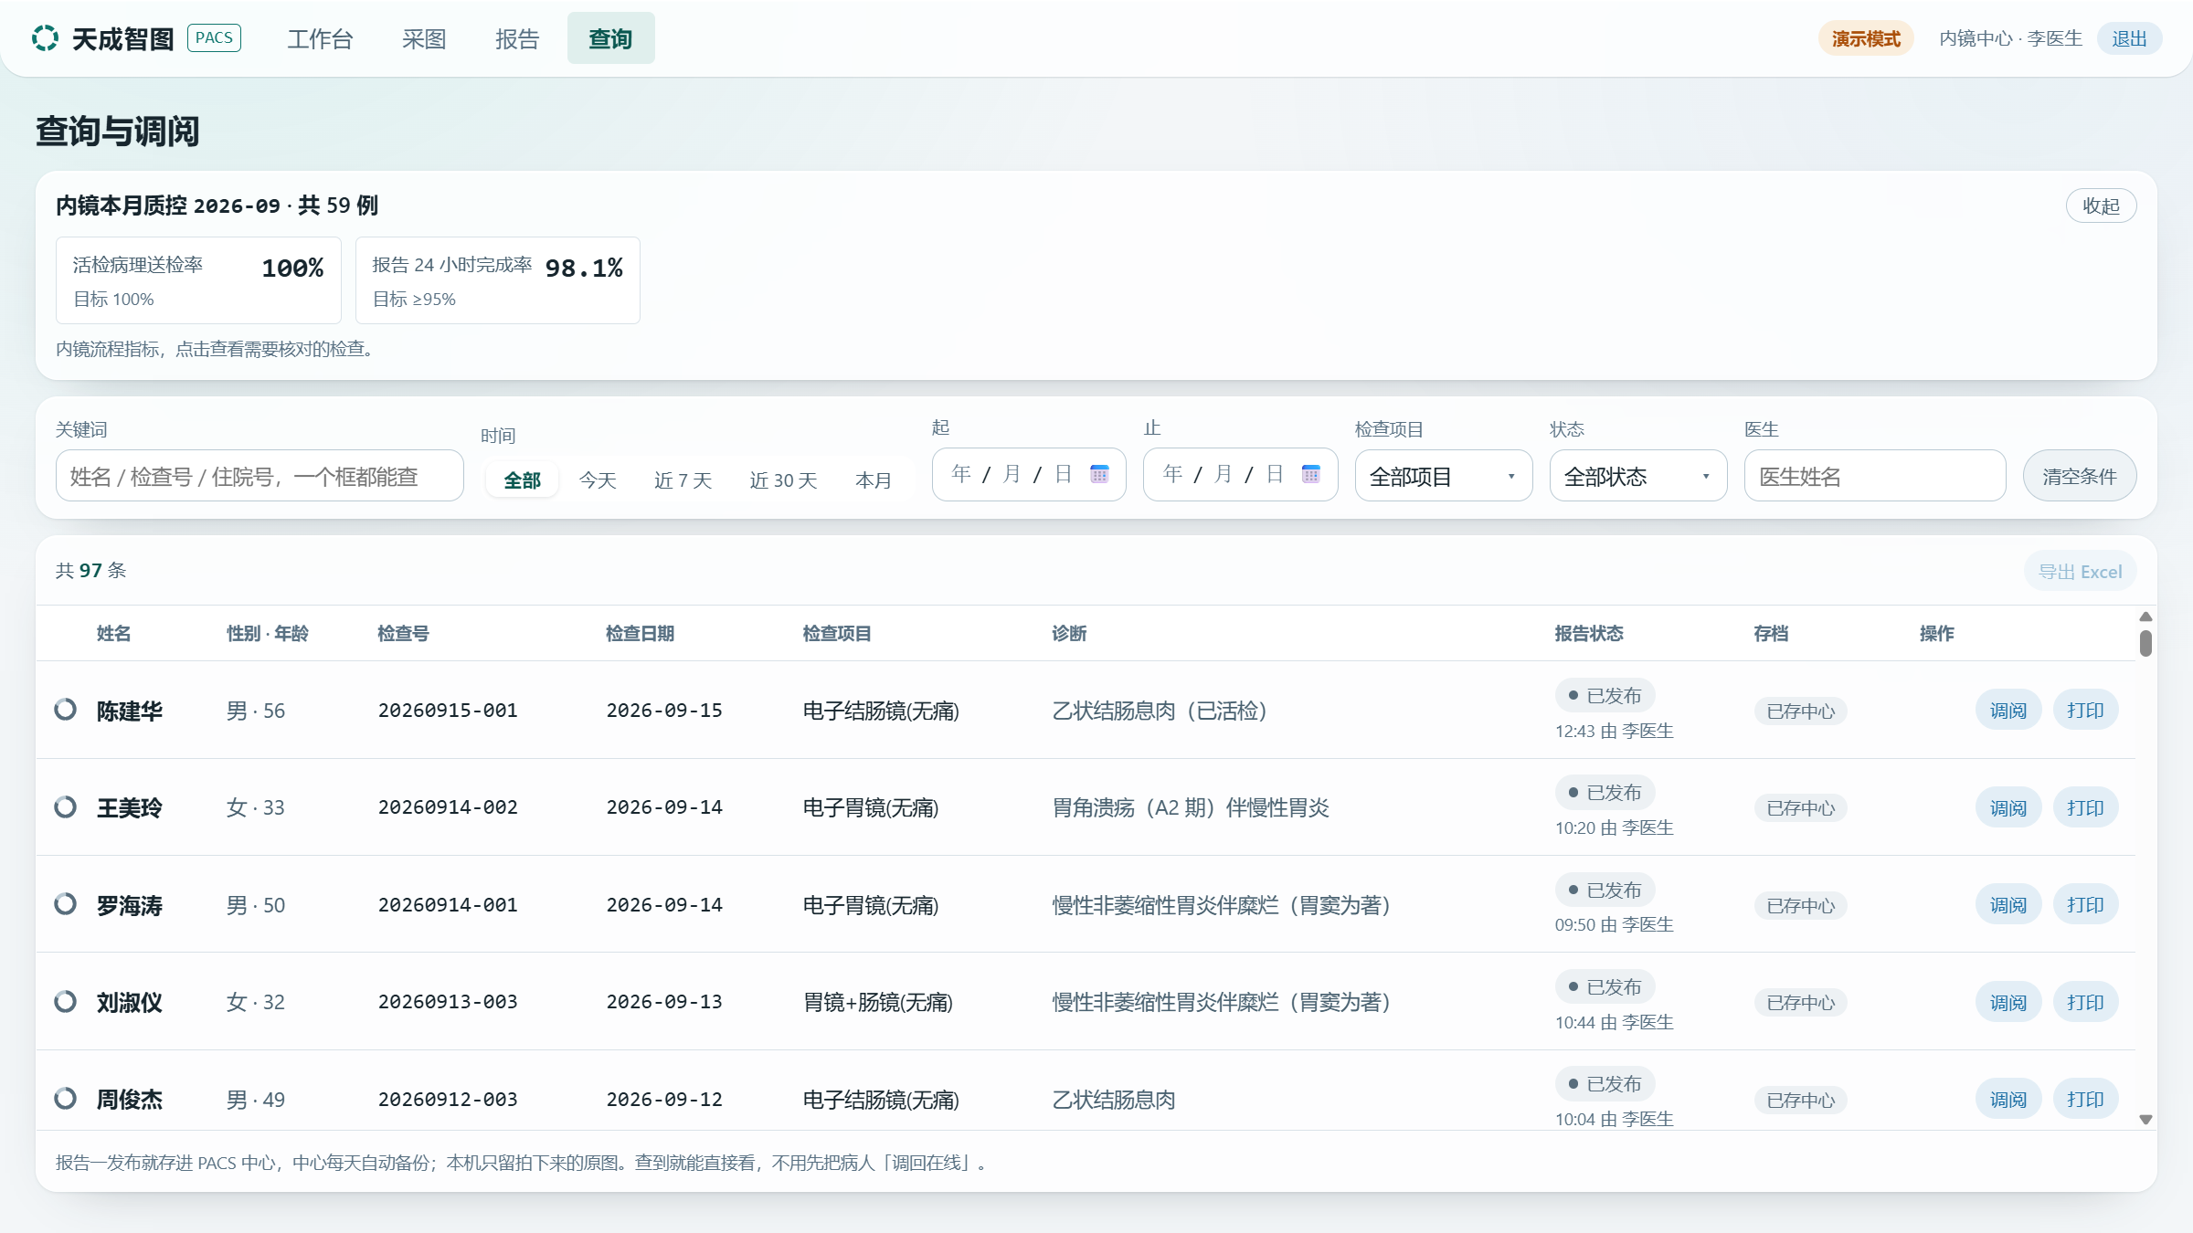The width and height of the screenshot is (2193, 1233).
Task: Click the 检查日期 column header
Action: pos(640,633)
